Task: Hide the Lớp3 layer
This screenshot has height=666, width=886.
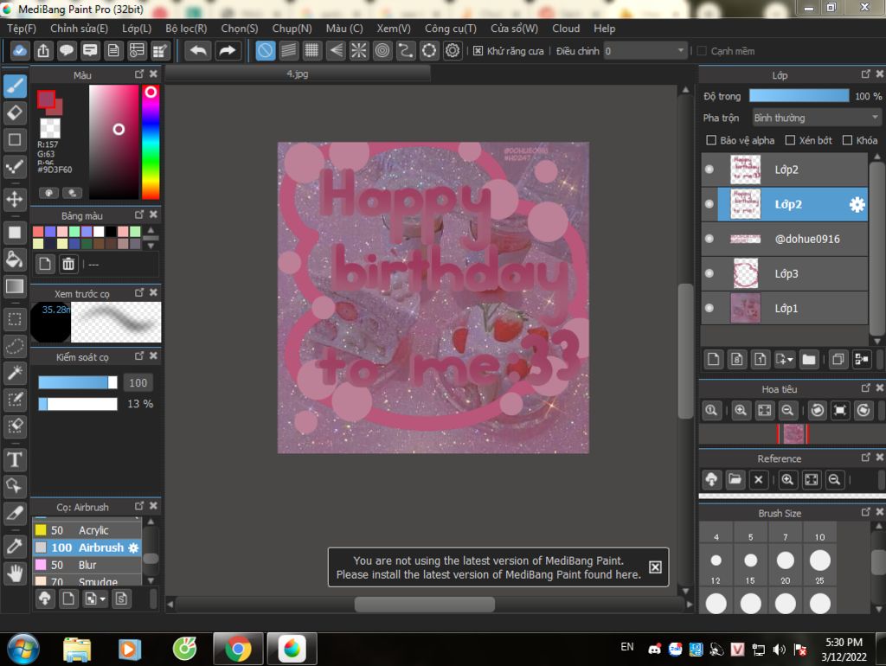Action: coord(709,273)
